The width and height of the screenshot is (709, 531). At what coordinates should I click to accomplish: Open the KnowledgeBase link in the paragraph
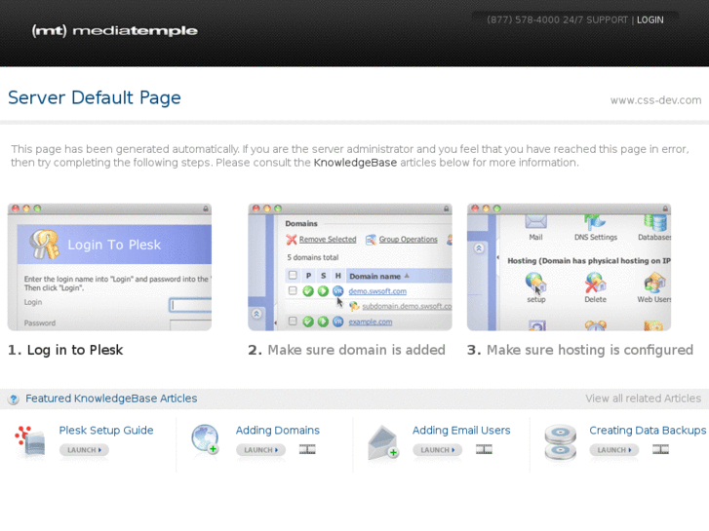pyautogui.click(x=355, y=163)
